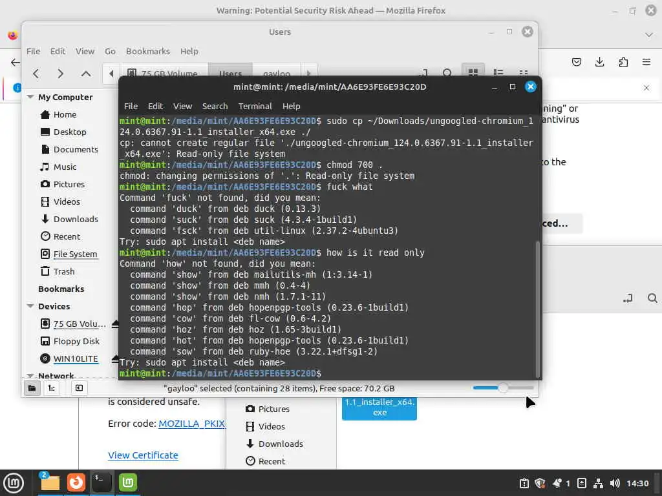List all Firefox tabs with chevron

coord(649,35)
